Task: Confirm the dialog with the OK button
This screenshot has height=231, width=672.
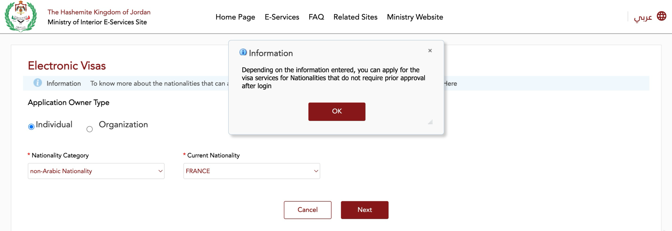Action: point(337,112)
